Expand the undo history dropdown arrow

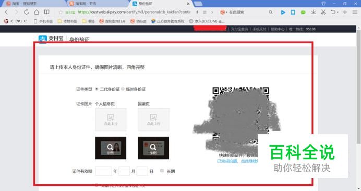pos(338,12)
